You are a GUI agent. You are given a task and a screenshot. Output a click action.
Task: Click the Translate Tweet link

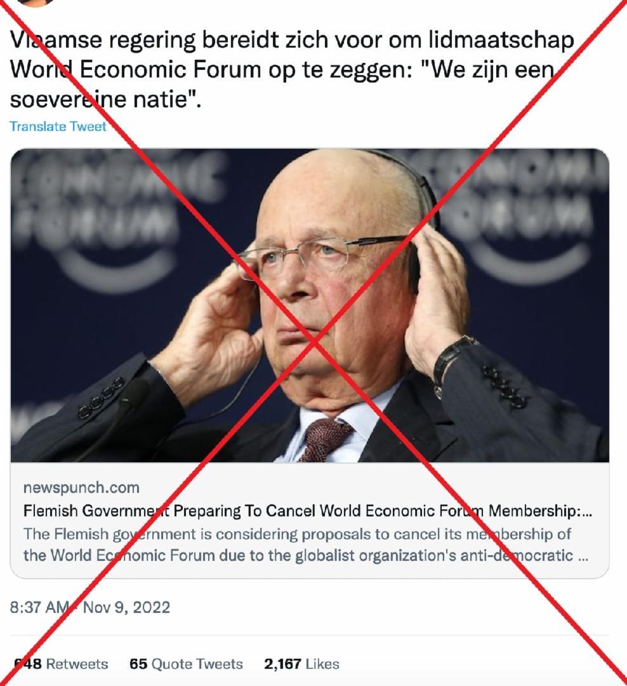(x=58, y=126)
